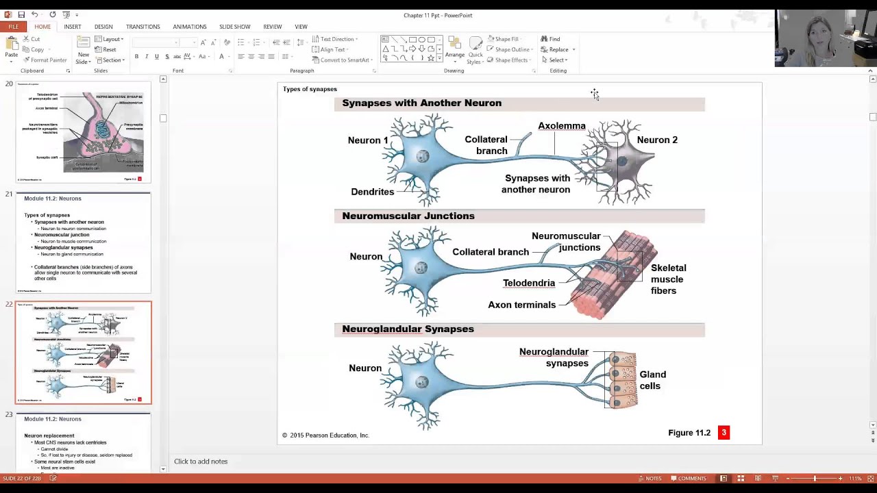
Task: Click the Paste clipboard icon
Action: (12, 43)
